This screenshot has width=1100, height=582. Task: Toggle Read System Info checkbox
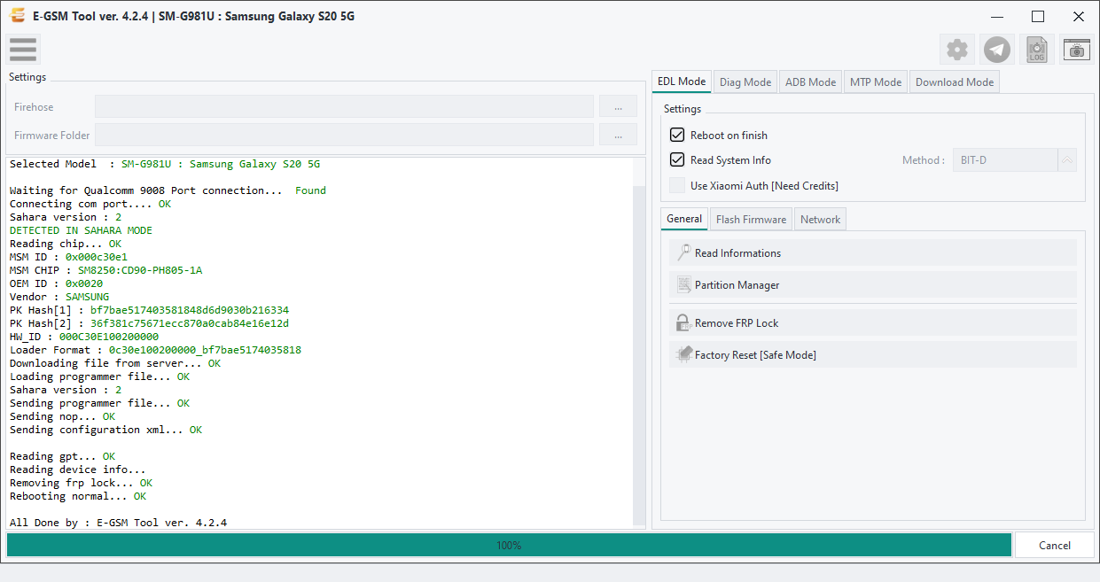[677, 159]
